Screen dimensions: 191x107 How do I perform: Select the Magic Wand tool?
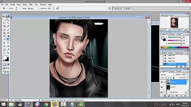coord(8,23)
